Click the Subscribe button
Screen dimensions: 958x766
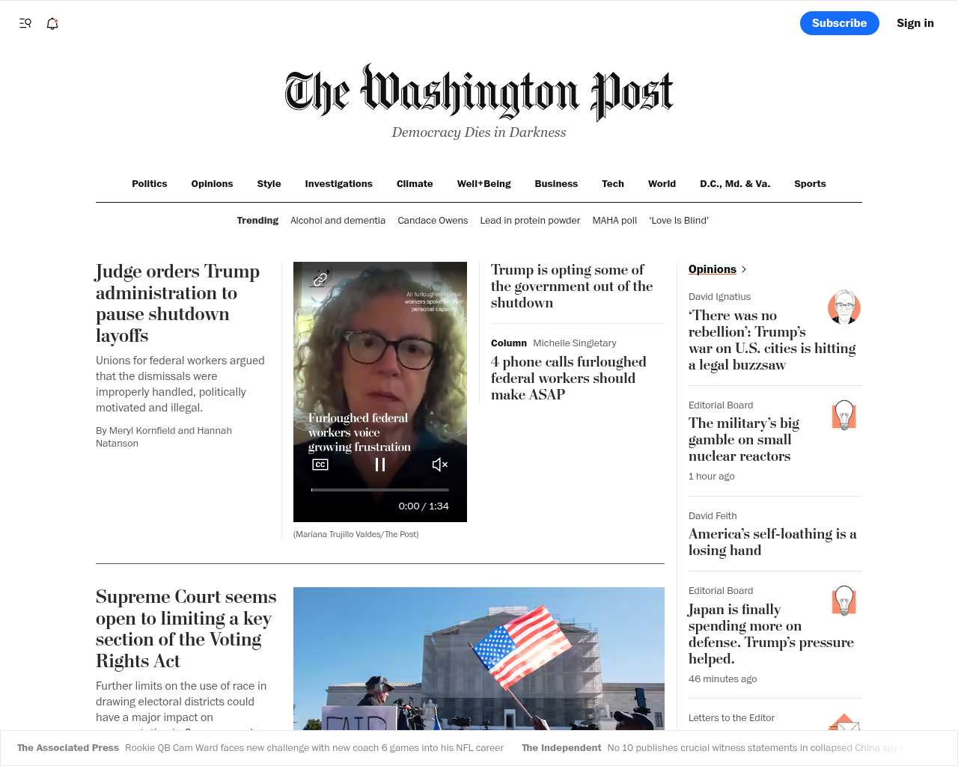pos(840,23)
